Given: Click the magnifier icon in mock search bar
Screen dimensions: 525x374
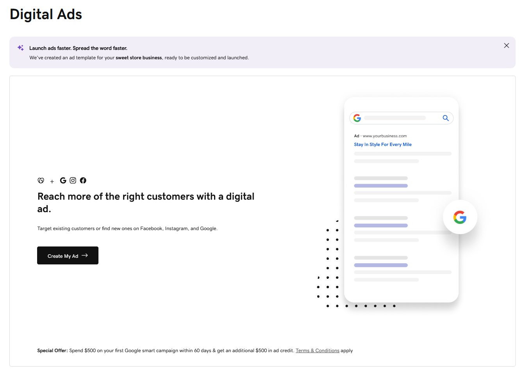Looking at the screenshot, I should (445, 118).
